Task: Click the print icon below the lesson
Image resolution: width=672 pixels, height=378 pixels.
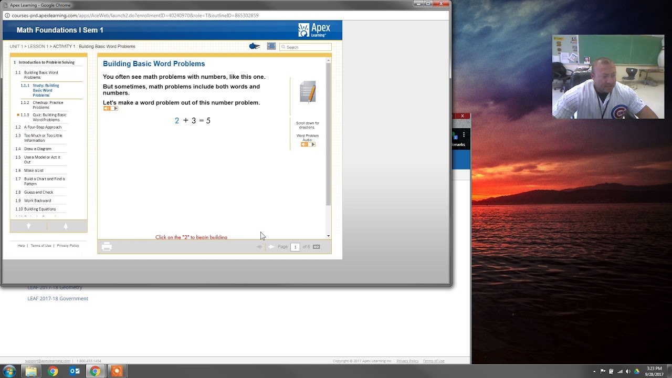Action: click(107, 247)
